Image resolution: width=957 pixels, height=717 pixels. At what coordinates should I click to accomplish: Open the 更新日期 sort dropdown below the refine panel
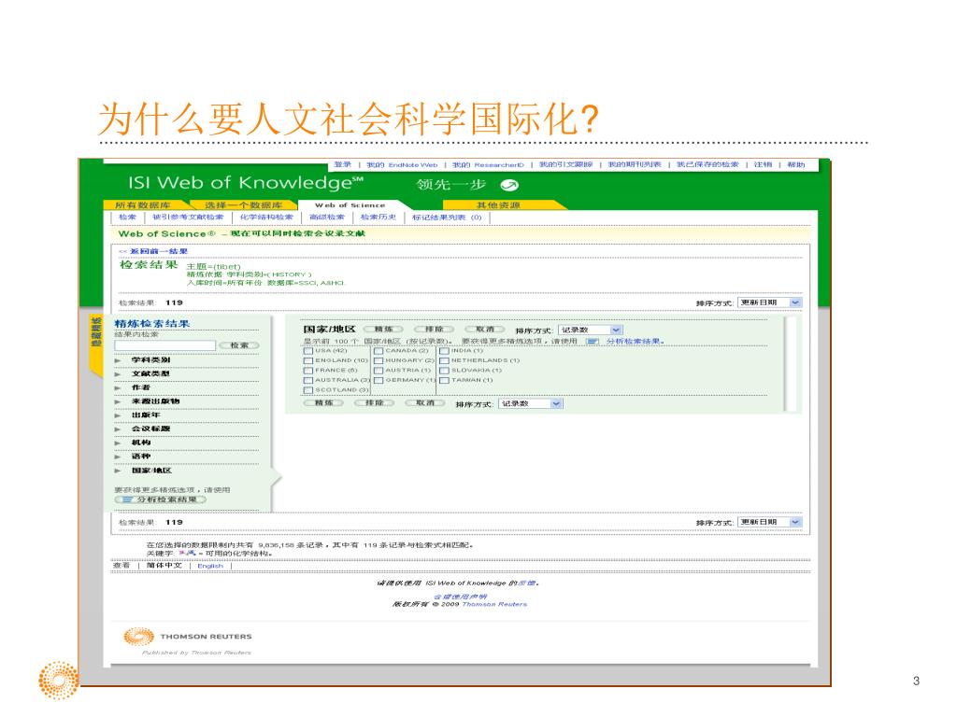pyautogui.click(x=769, y=522)
